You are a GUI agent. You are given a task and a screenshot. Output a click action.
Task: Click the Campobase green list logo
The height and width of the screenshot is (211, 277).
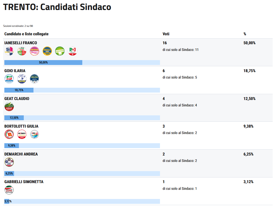point(60,51)
